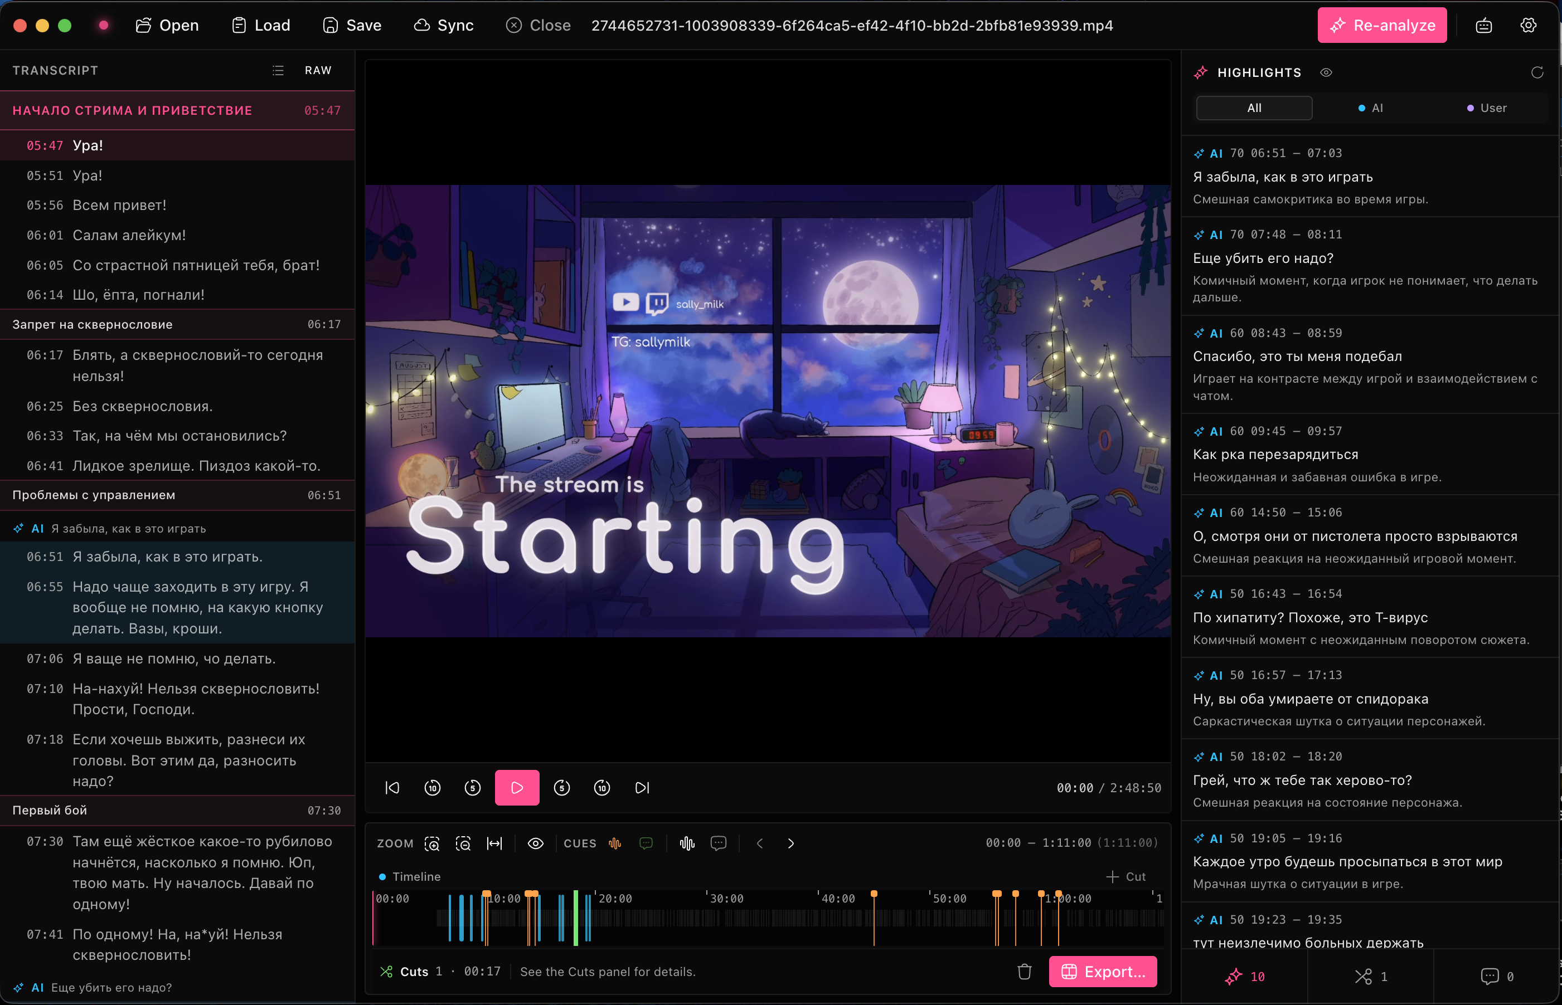Skip forward 10 seconds
Screen dimensions: 1562x1005
pyautogui.click(x=602, y=788)
